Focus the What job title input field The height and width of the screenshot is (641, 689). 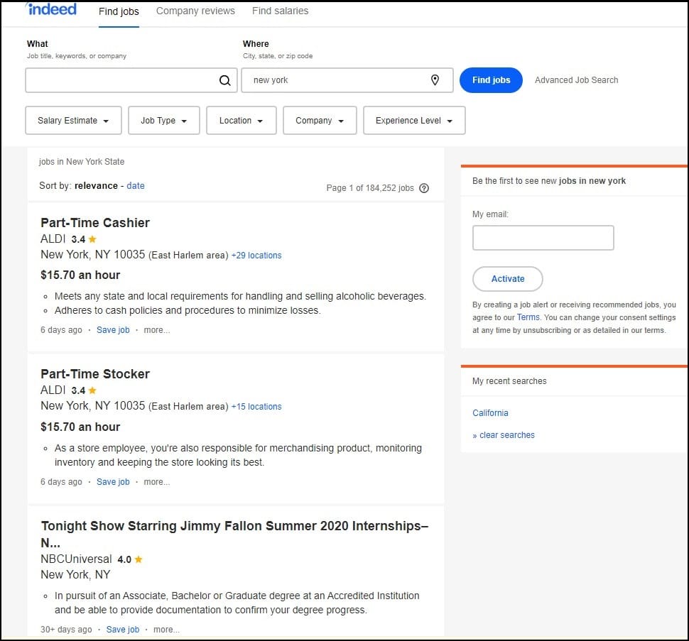pos(131,80)
